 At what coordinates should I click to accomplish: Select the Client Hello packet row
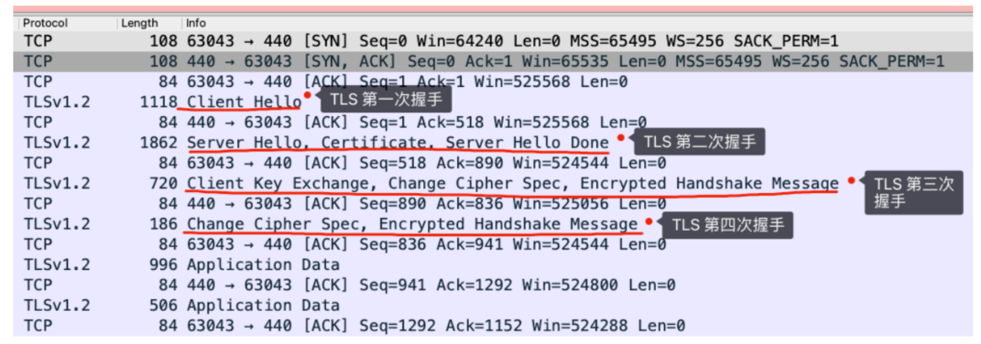click(x=491, y=102)
